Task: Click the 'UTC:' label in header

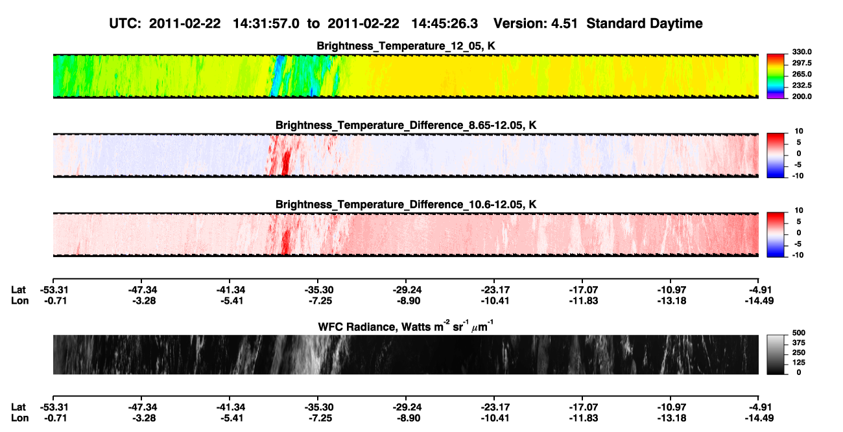Action: (x=125, y=23)
